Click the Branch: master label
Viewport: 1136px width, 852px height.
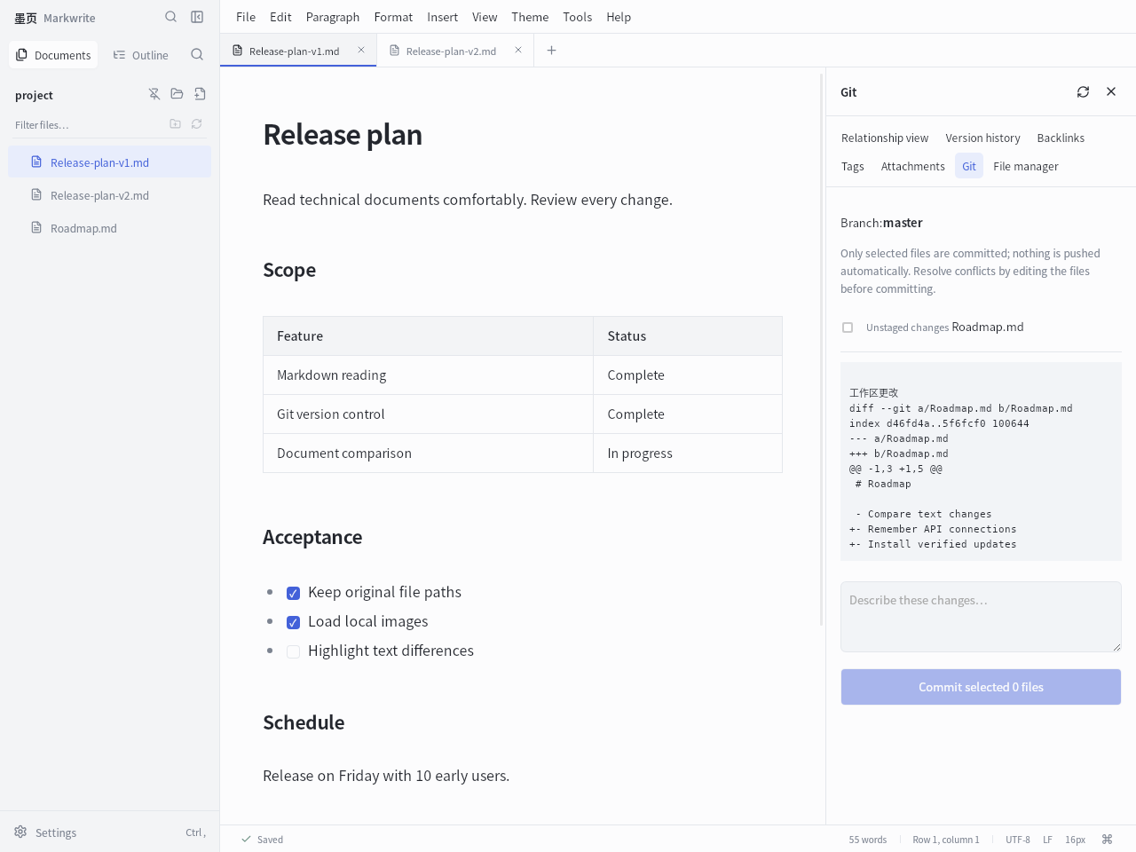881,223
